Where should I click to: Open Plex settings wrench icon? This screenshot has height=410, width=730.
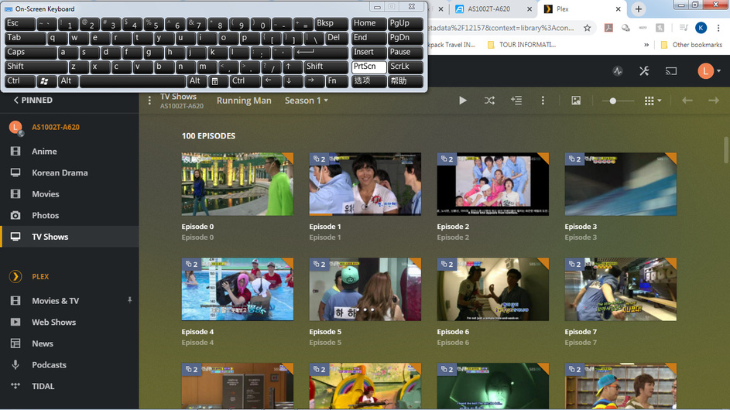(x=644, y=71)
